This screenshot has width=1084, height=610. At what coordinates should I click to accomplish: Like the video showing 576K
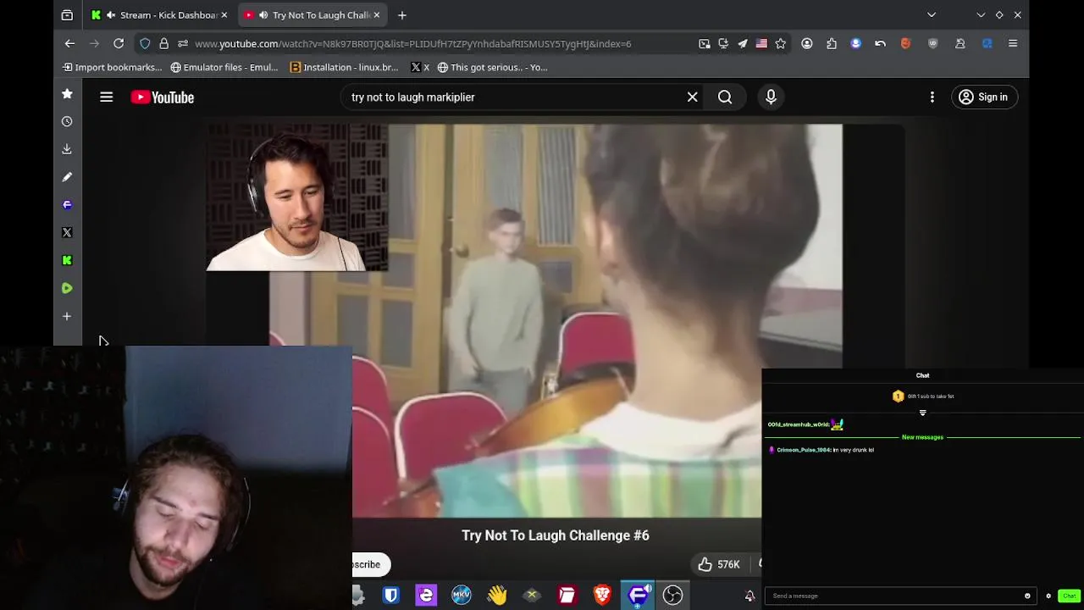click(719, 564)
